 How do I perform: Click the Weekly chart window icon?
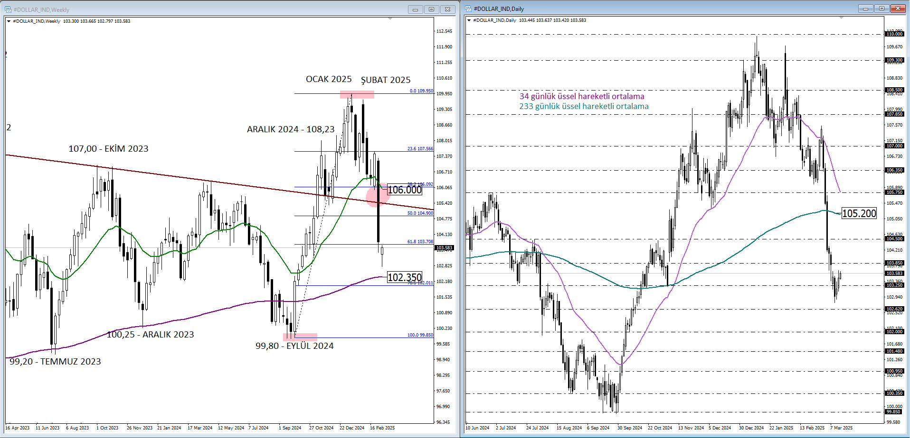[8, 9]
